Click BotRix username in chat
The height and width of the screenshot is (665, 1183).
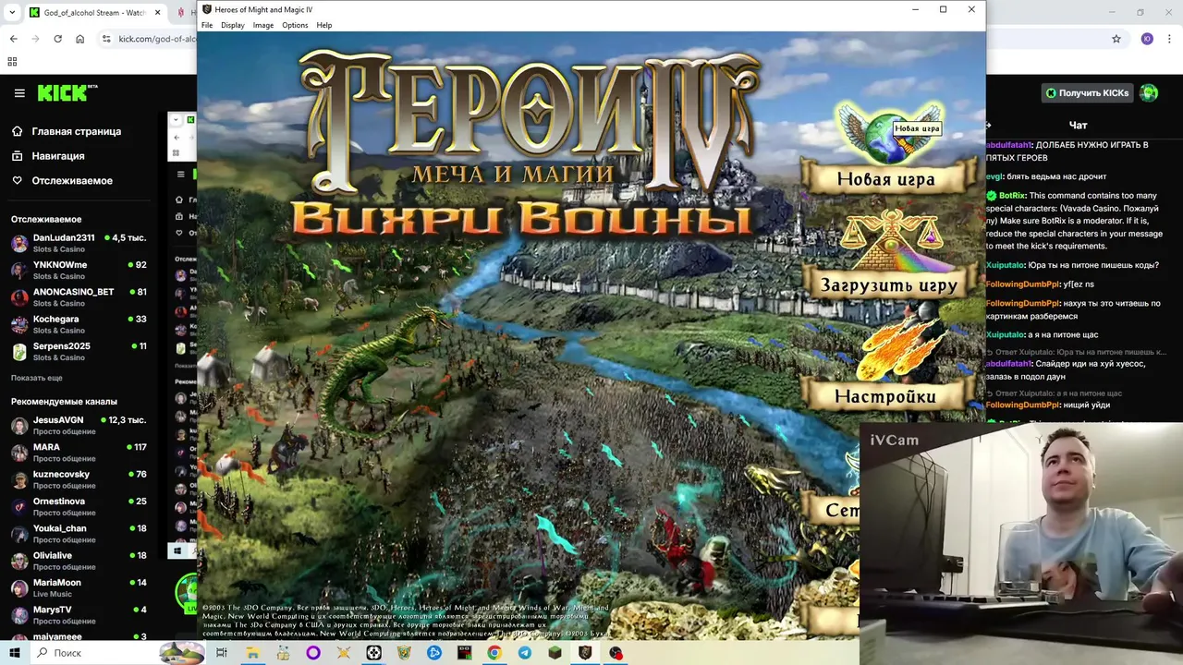(x=1012, y=196)
